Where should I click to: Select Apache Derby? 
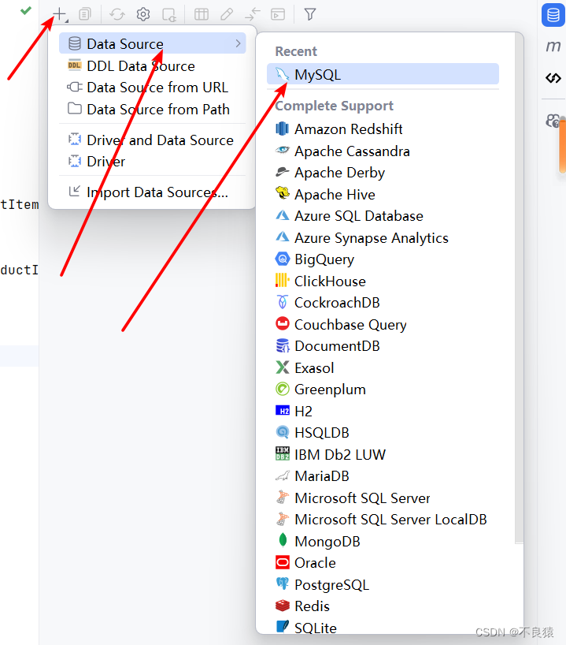coord(383,173)
